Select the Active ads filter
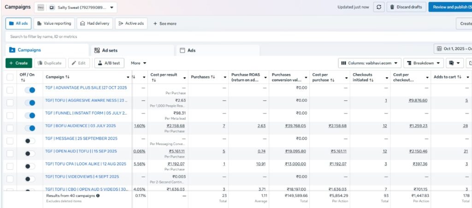This screenshot has height=208, width=472. coord(131,23)
